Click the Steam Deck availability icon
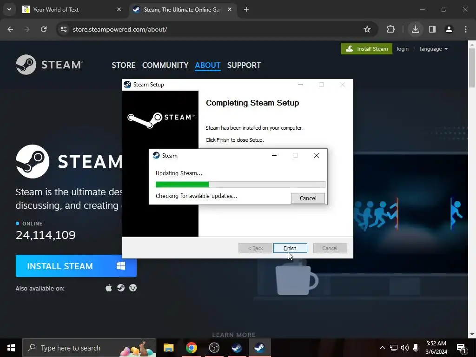The height and width of the screenshot is (357, 476). tap(121, 288)
